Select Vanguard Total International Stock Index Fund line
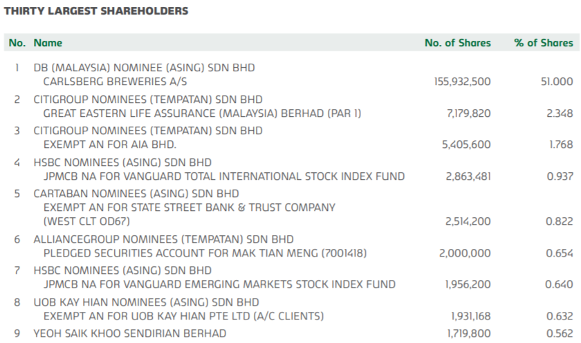Viewport: 581px width, 343px height. 223,176
